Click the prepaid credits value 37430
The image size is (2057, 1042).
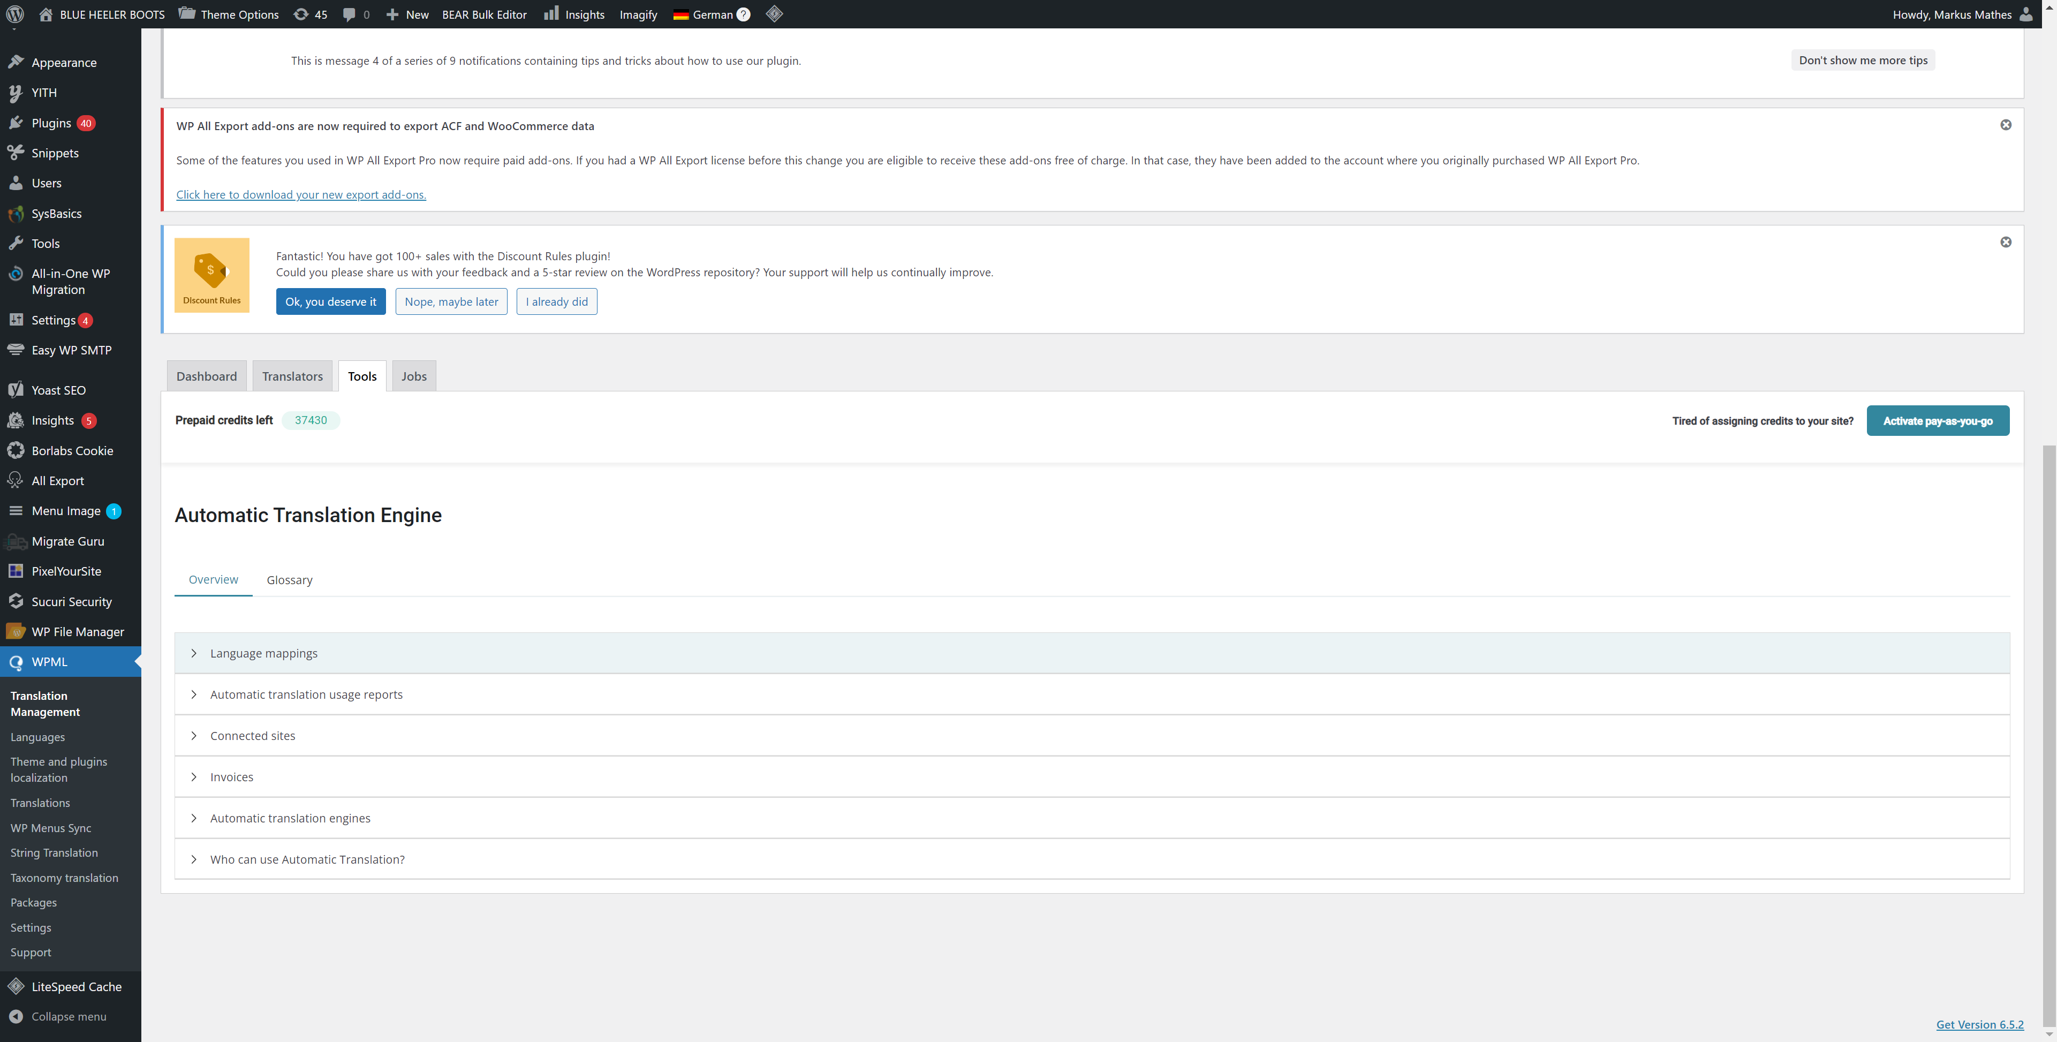311,420
